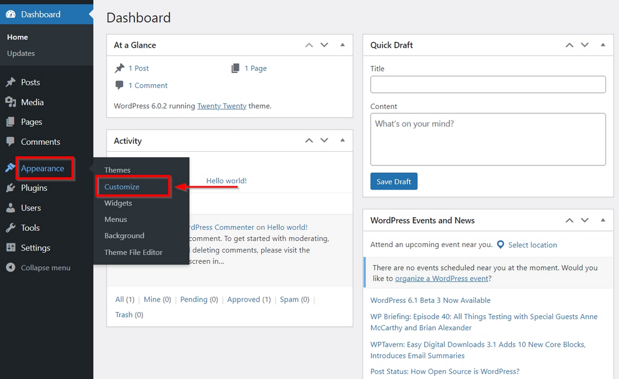Click the Quick Draft Title field

(x=488, y=84)
